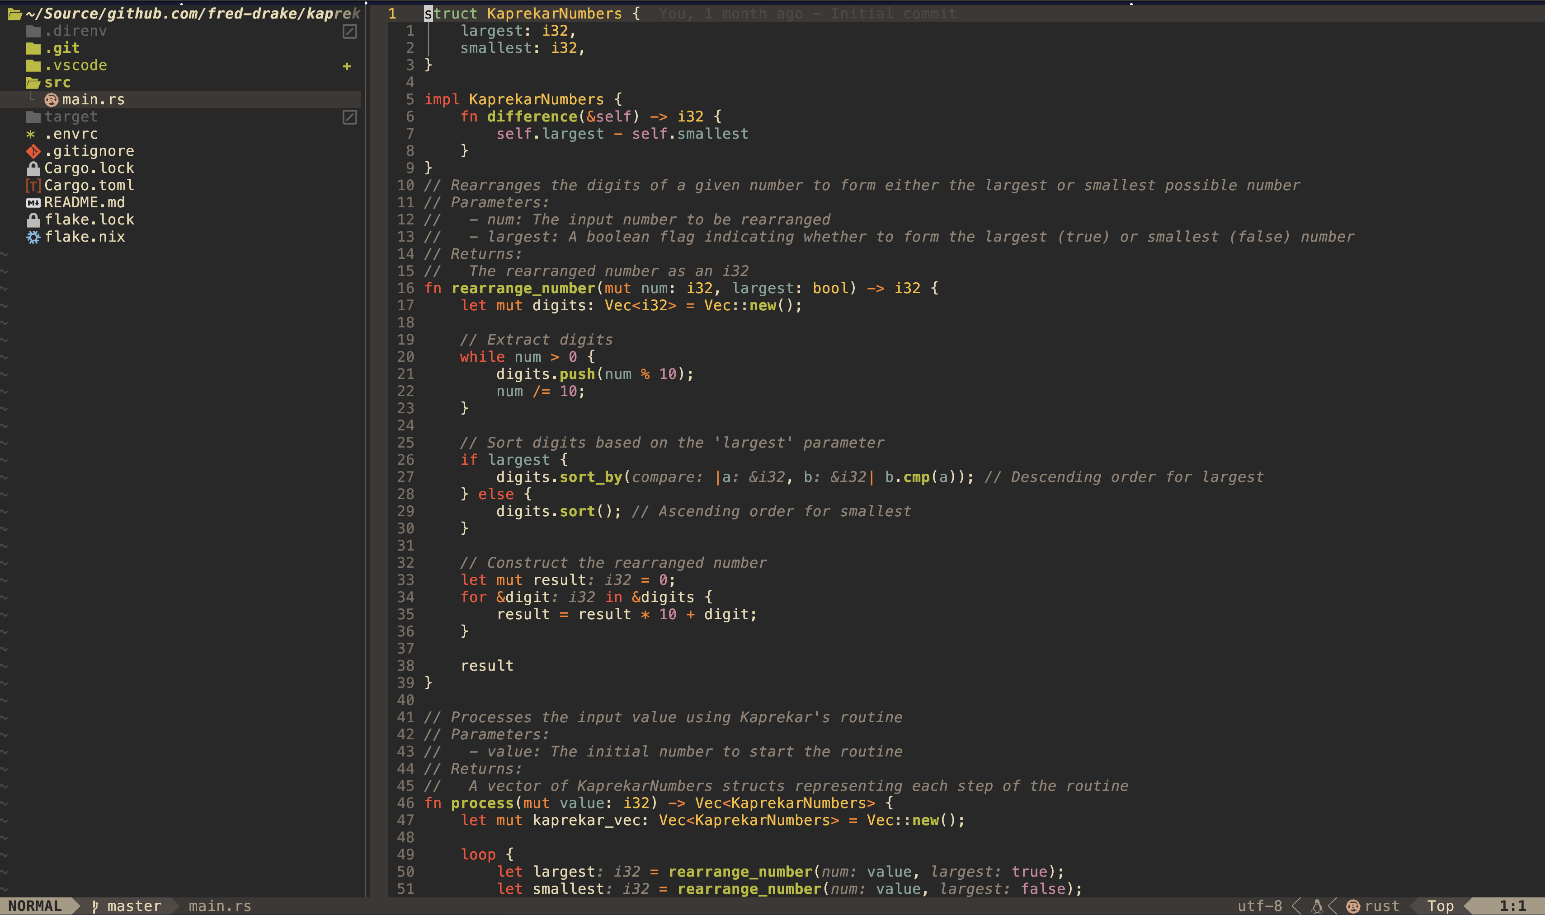Select the src folder name
This screenshot has width=1545, height=915.
tap(57, 83)
